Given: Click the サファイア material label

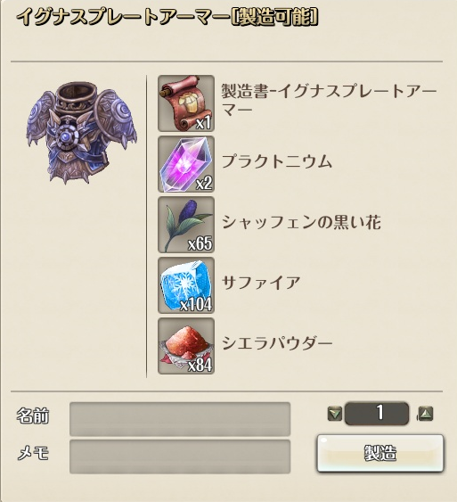Looking at the screenshot, I should coord(261,283).
